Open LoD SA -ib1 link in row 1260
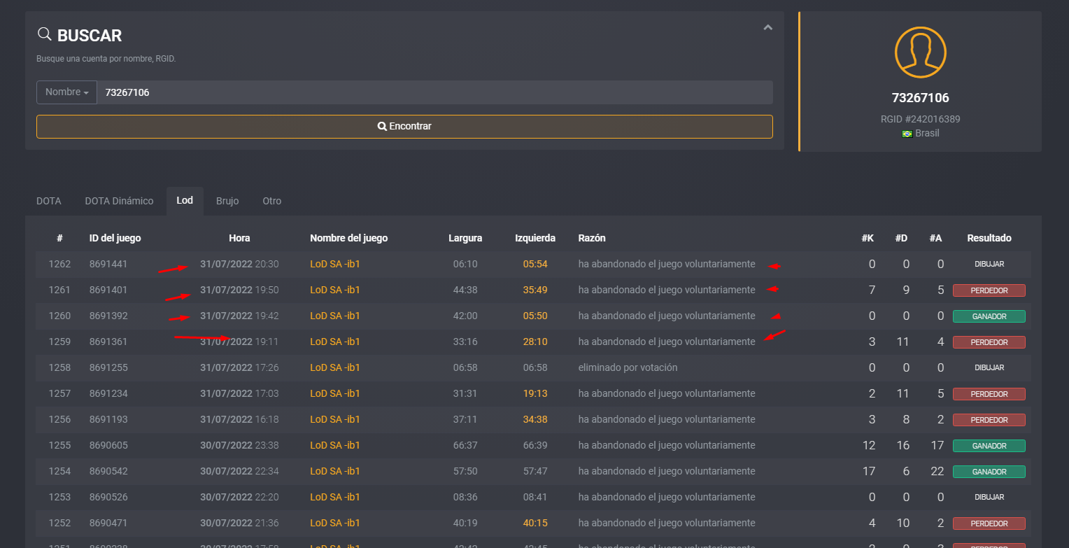Screen dimensions: 1069x548 point(335,316)
